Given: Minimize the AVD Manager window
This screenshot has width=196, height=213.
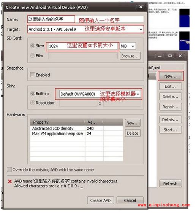Looking at the screenshot, I should tap(160, 56).
